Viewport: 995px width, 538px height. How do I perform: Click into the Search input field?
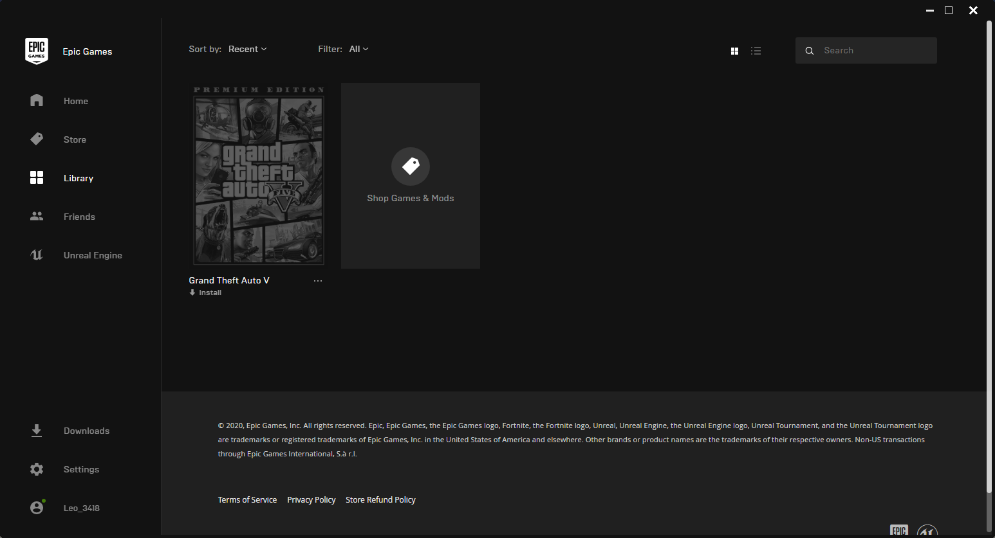866,50
